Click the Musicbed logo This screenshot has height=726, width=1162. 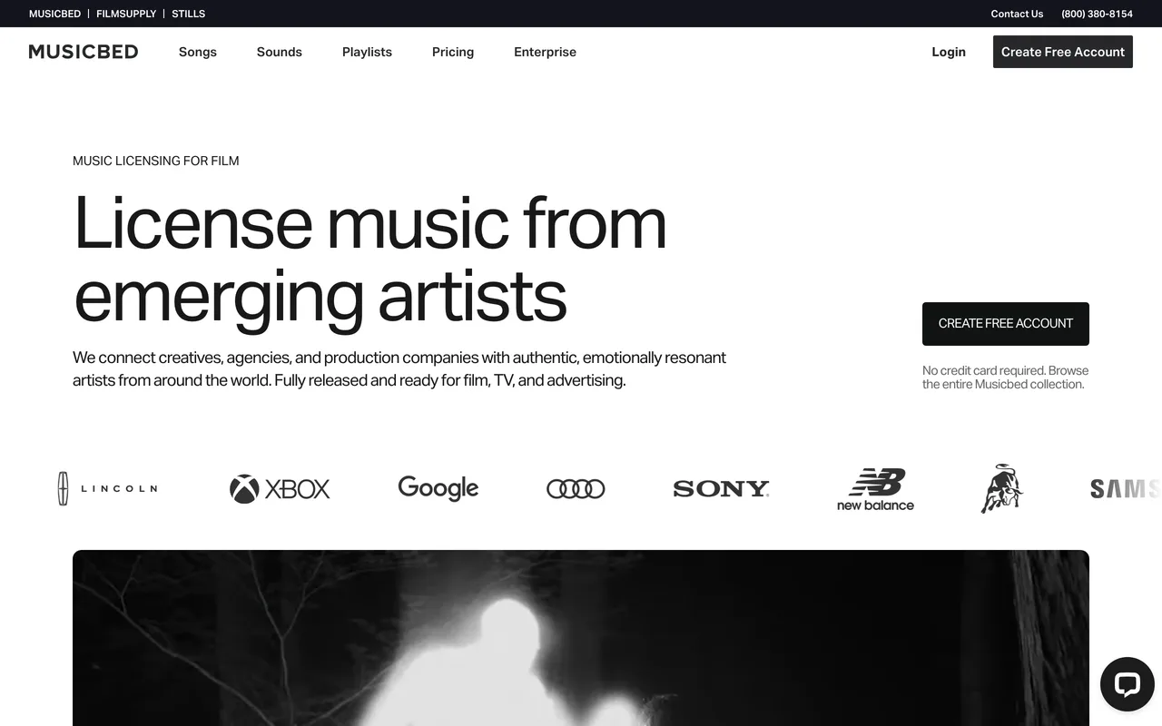[84, 52]
